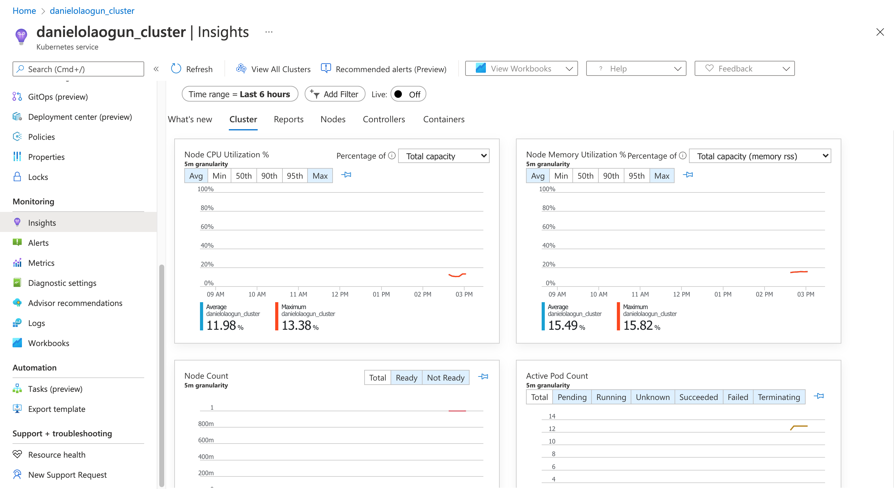Click the View All Clusters icon
894x489 pixels.
pos(241,69)
